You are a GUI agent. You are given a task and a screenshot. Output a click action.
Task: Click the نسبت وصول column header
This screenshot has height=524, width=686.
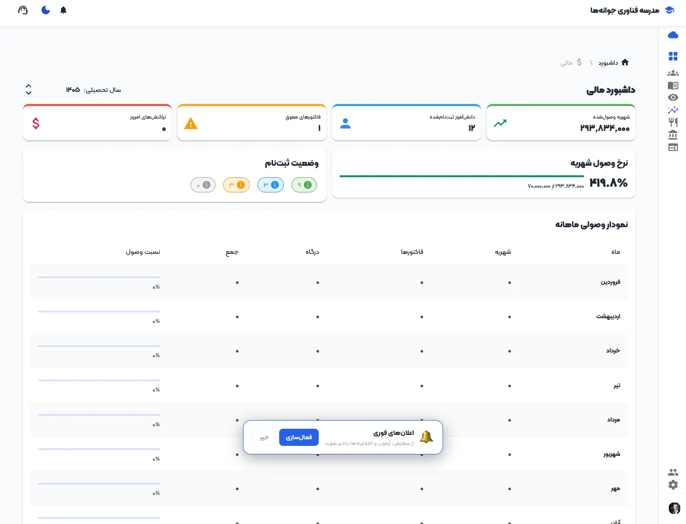(x=143, y=252)
